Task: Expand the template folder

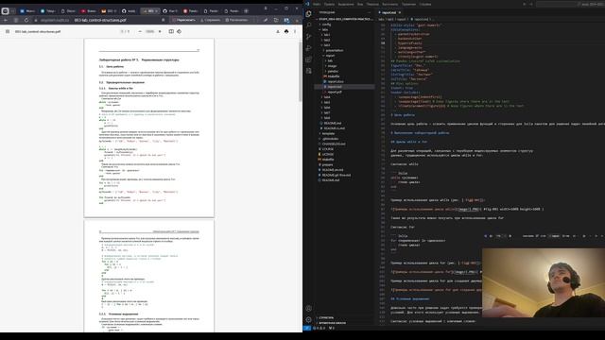Action: coord(328,133)
